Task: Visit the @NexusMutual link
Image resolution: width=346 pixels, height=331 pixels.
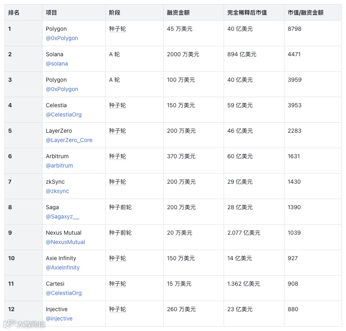Action: click(65, 242)
